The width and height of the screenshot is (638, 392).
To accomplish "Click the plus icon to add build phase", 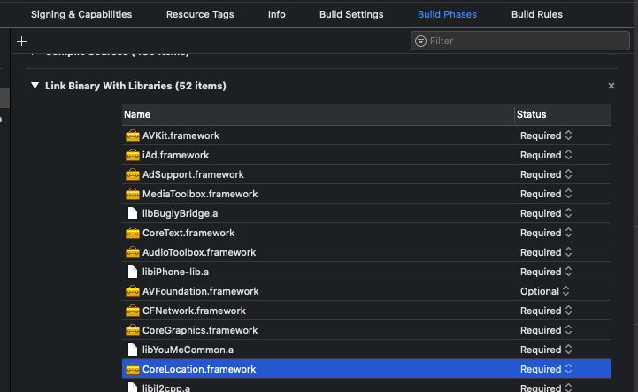I will [x=22, y=41].
